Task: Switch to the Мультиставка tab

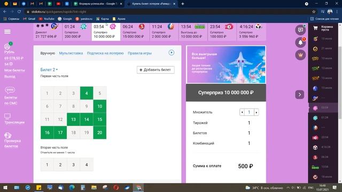Action: [x=71, y=53]
